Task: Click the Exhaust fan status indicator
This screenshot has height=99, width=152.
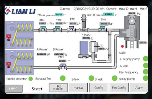Action: pyautogui.click(x=63, y=78)
